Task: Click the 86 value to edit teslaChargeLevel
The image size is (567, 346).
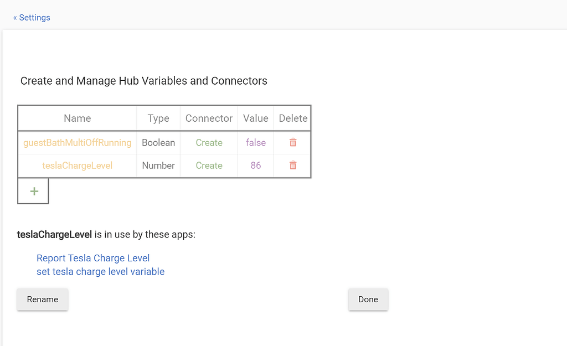Action: (x=255, y=166)
